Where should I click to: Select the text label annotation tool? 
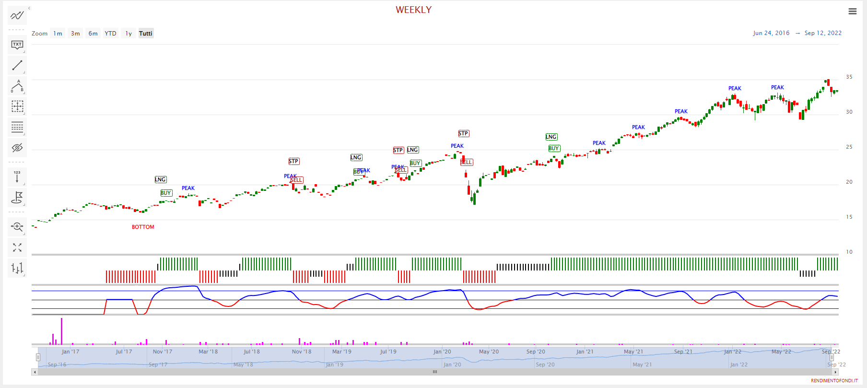point(17,45)
